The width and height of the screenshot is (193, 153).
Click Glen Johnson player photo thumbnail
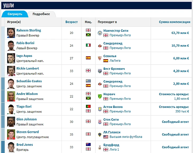pyautogui.click(x=11, y=122)
